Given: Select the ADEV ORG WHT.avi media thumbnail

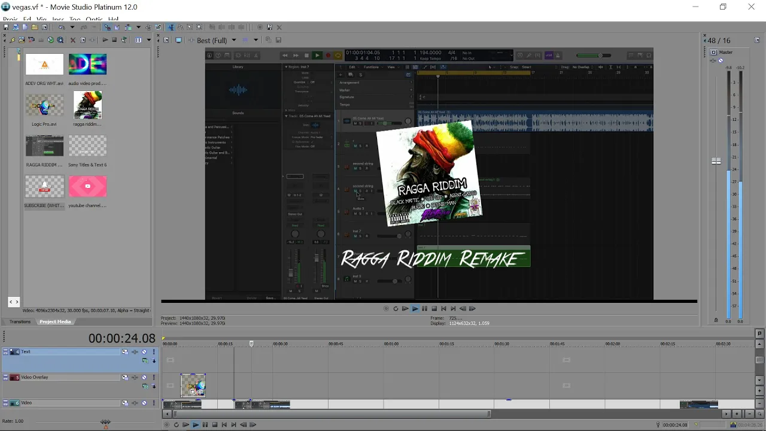Looking at the screenshot, I should [44, 64].
